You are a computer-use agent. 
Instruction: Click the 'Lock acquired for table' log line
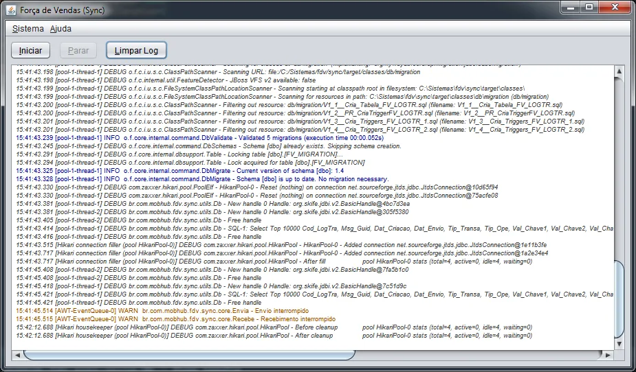tap(190, 162)
